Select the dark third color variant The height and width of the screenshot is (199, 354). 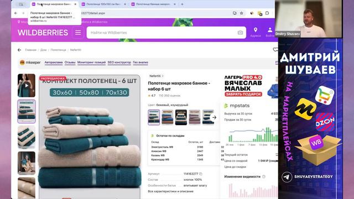181,117
